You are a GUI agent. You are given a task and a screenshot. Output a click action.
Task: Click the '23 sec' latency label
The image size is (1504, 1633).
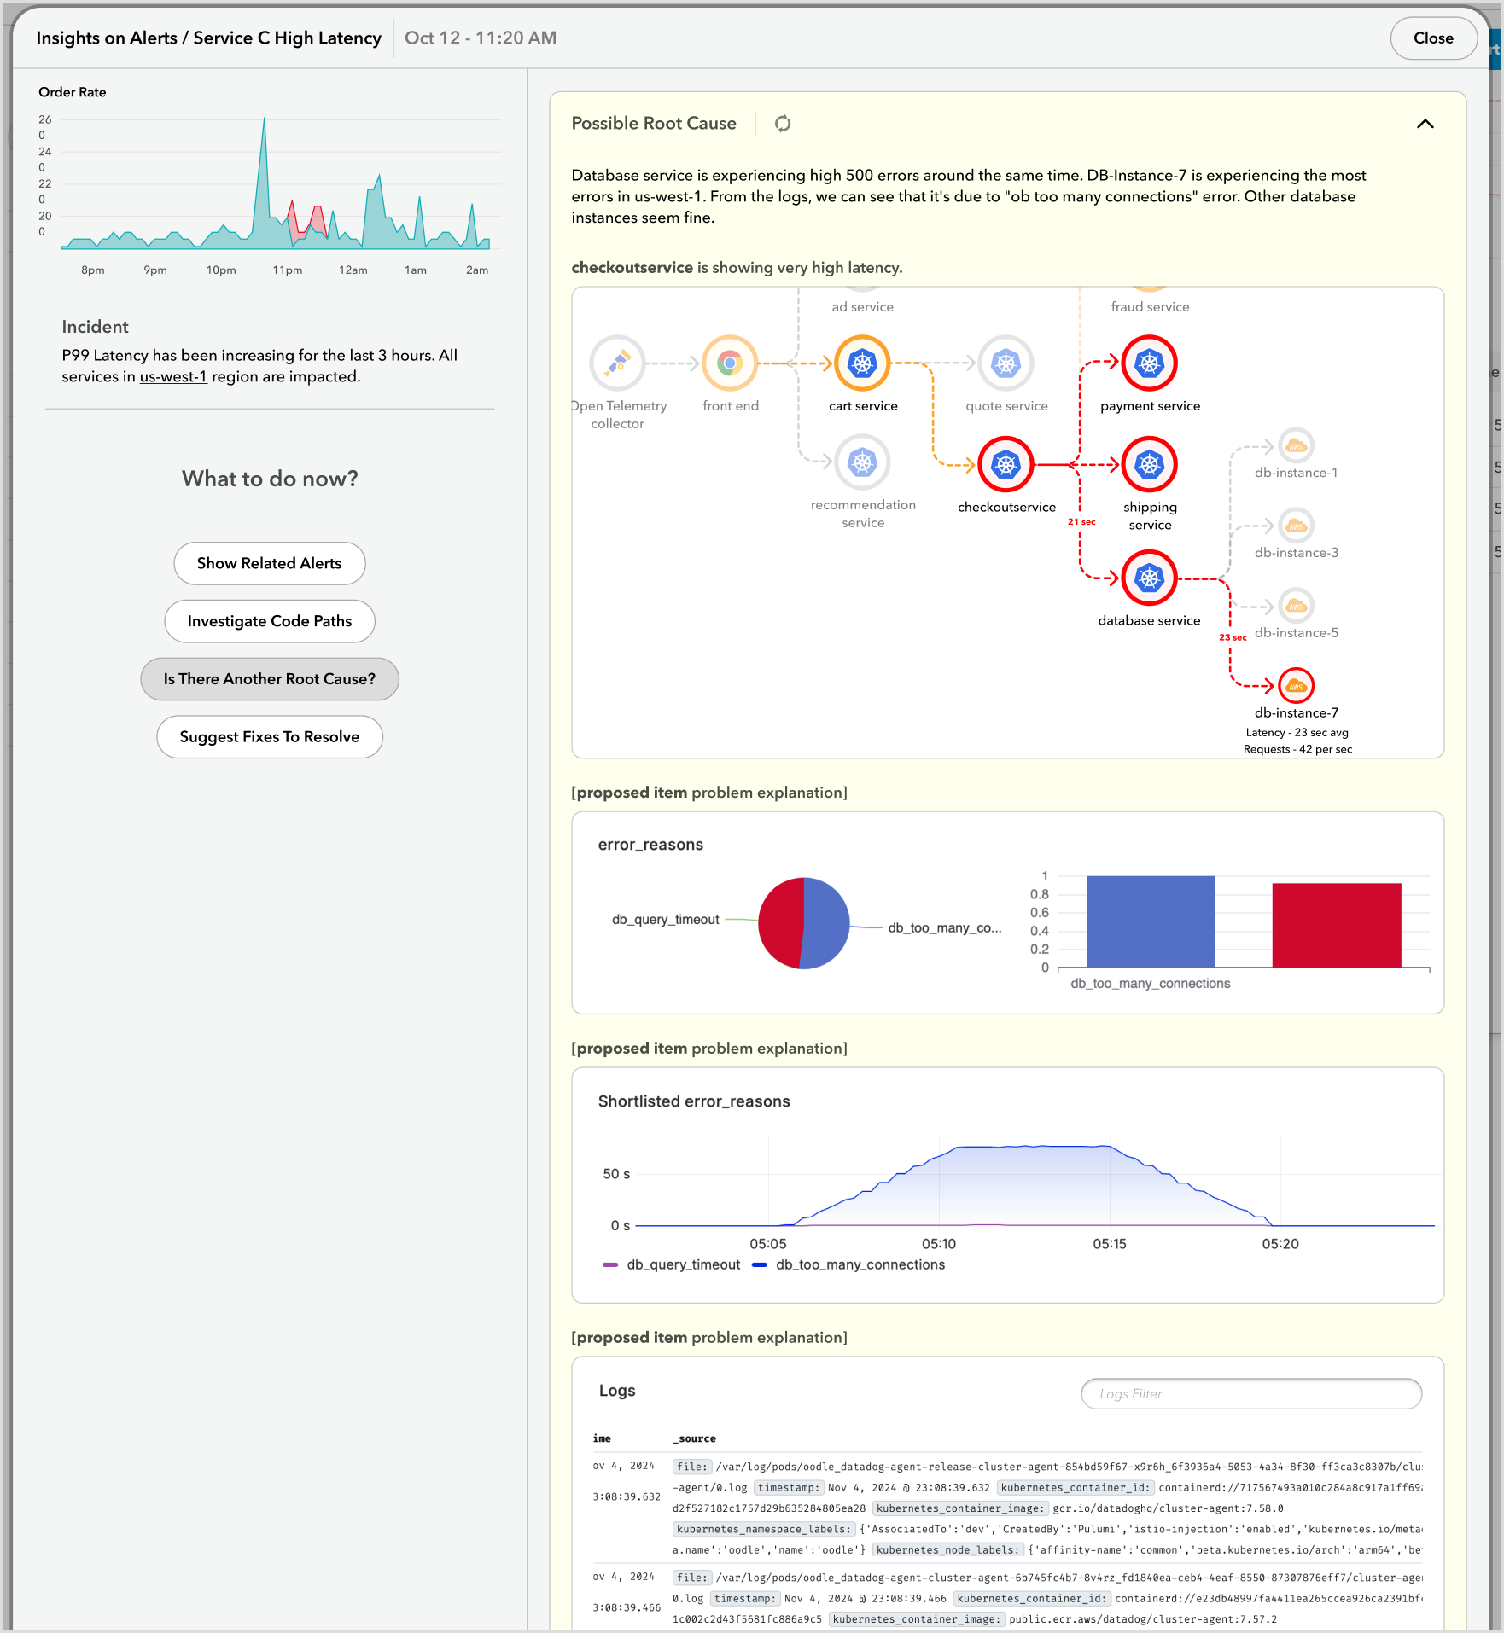tap(1233, 637)
